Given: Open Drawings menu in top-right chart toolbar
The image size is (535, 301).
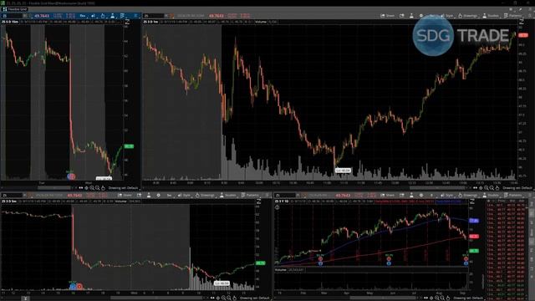Looking at the screenshot, I should [468, 16].
